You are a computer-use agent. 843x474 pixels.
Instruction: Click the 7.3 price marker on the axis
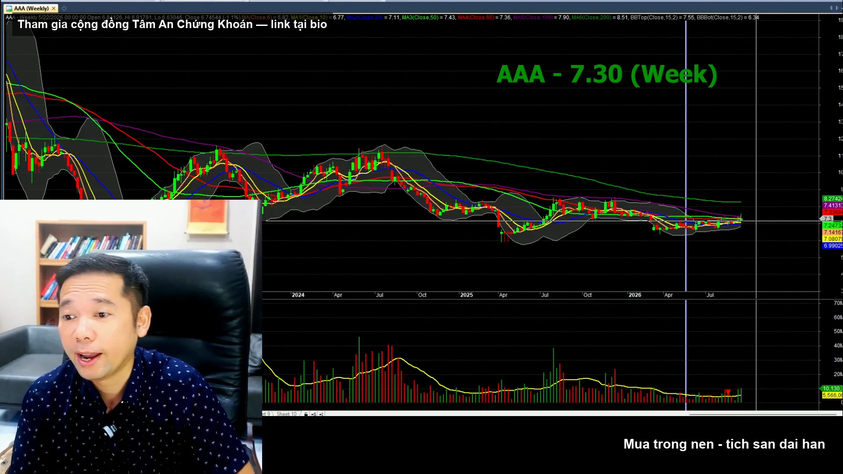tap(827, 219)
